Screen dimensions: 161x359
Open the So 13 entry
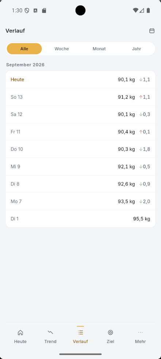pos(80,97)
